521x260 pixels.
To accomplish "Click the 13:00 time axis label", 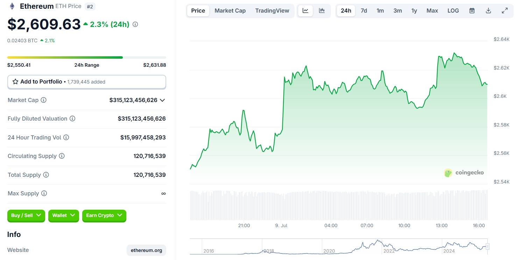I will pos(442,225).
